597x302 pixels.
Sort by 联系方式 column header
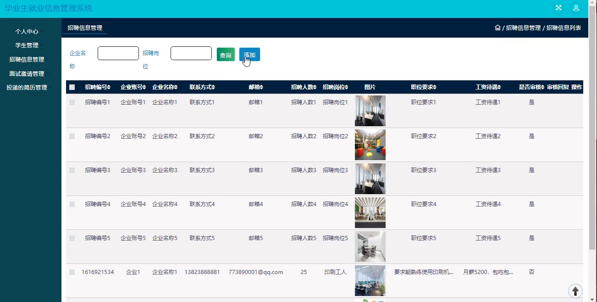click(202, 87)
